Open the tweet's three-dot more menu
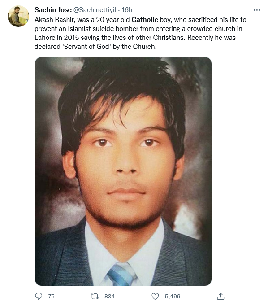The height and width of the screenshot is (306, 268). (x=257, y=10)
